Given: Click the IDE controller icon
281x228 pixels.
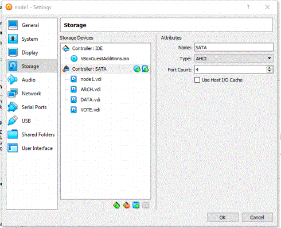Looking at the screenshot, I should pos(66,48).
